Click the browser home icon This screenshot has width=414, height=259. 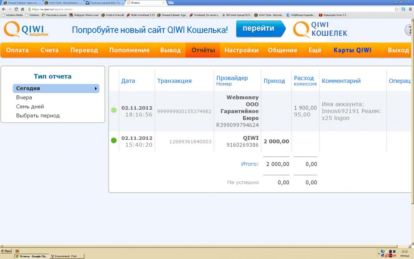click(x=22, y=9)
